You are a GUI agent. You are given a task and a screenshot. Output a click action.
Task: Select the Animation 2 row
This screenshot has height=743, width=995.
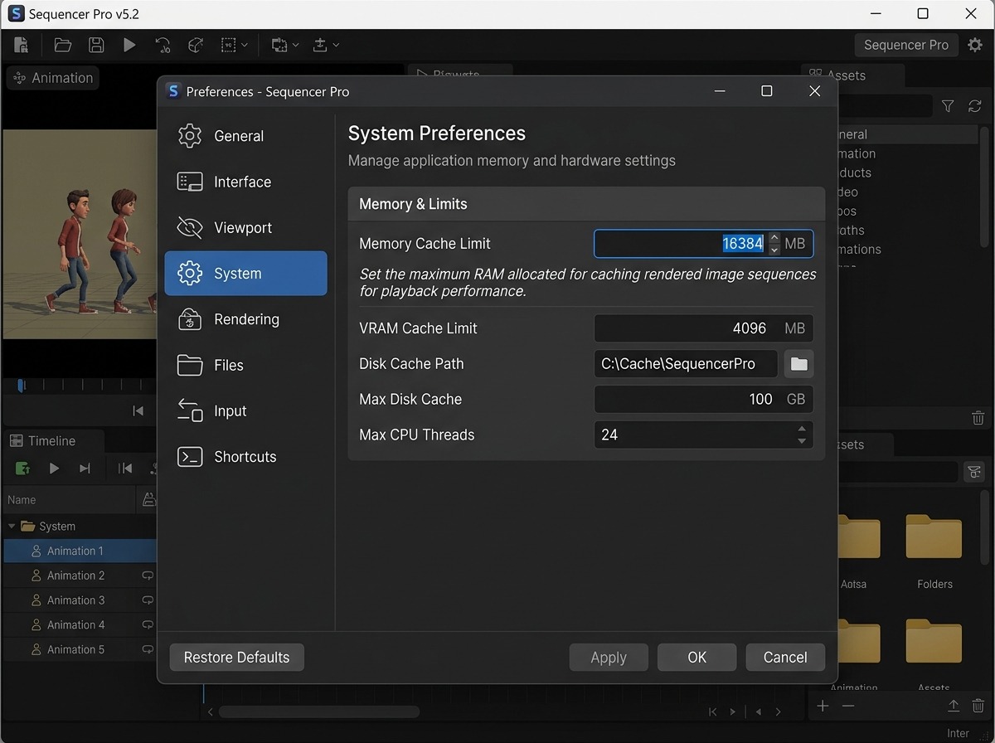tap(80, 575)
